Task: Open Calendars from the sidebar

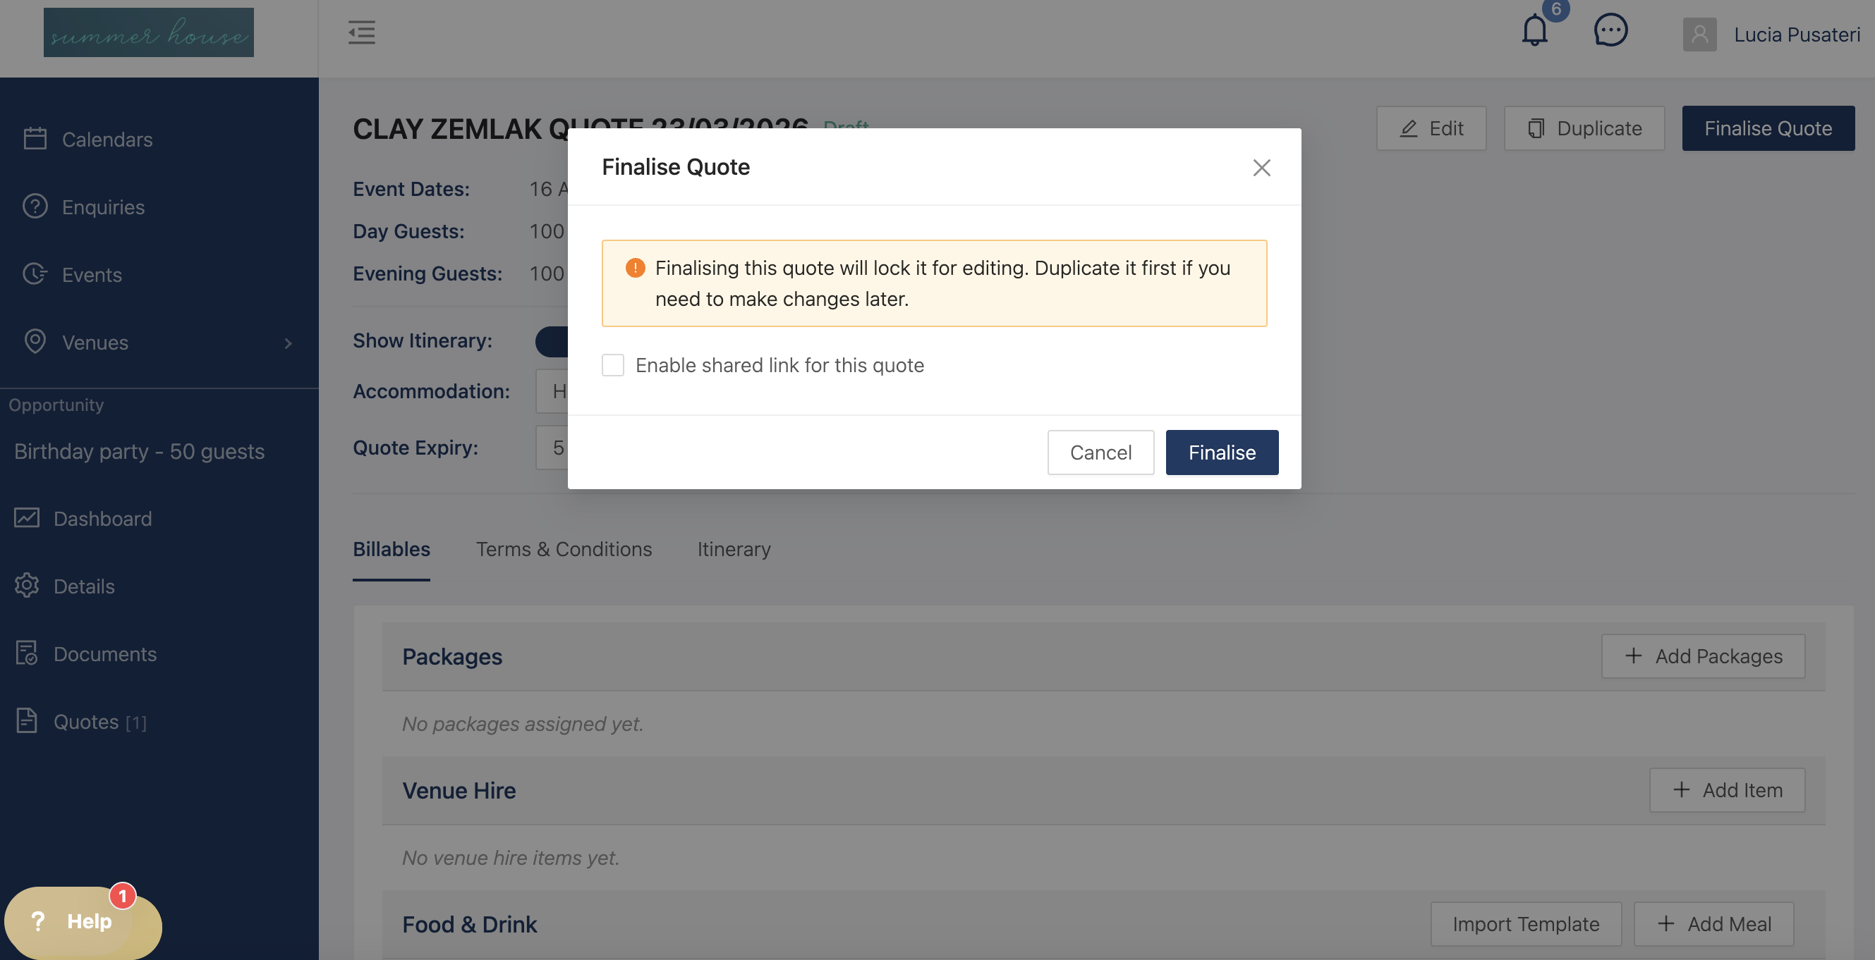Action: (107, 139)
